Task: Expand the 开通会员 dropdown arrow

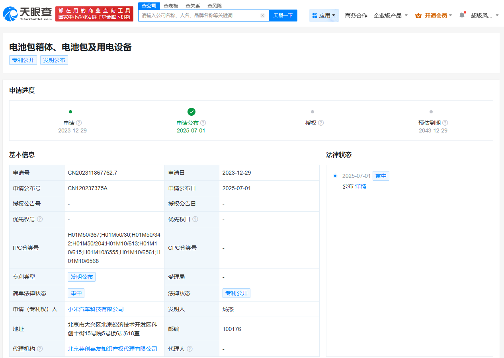Action: point(450,16)
